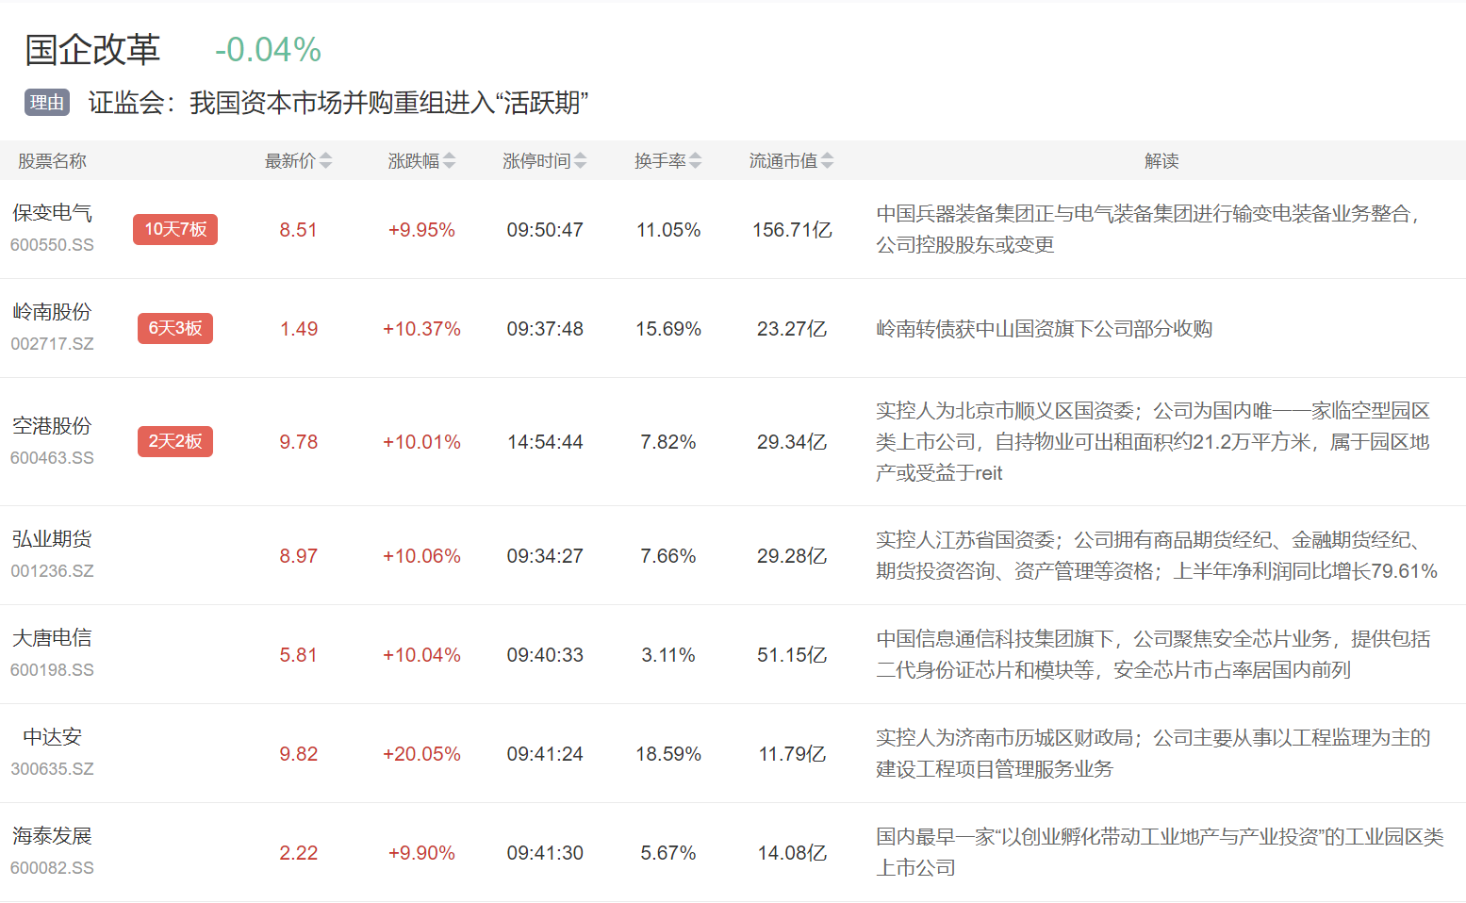
Task: Click the price 9.82 for 中达安
Action: click(x=298, y=754)
